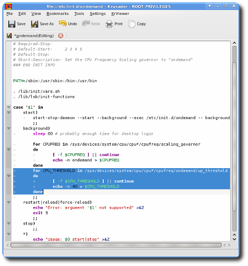248x266 pixels.
Task: Click the "echo 'Error: argument" line
Action: [x=88, y=208]
